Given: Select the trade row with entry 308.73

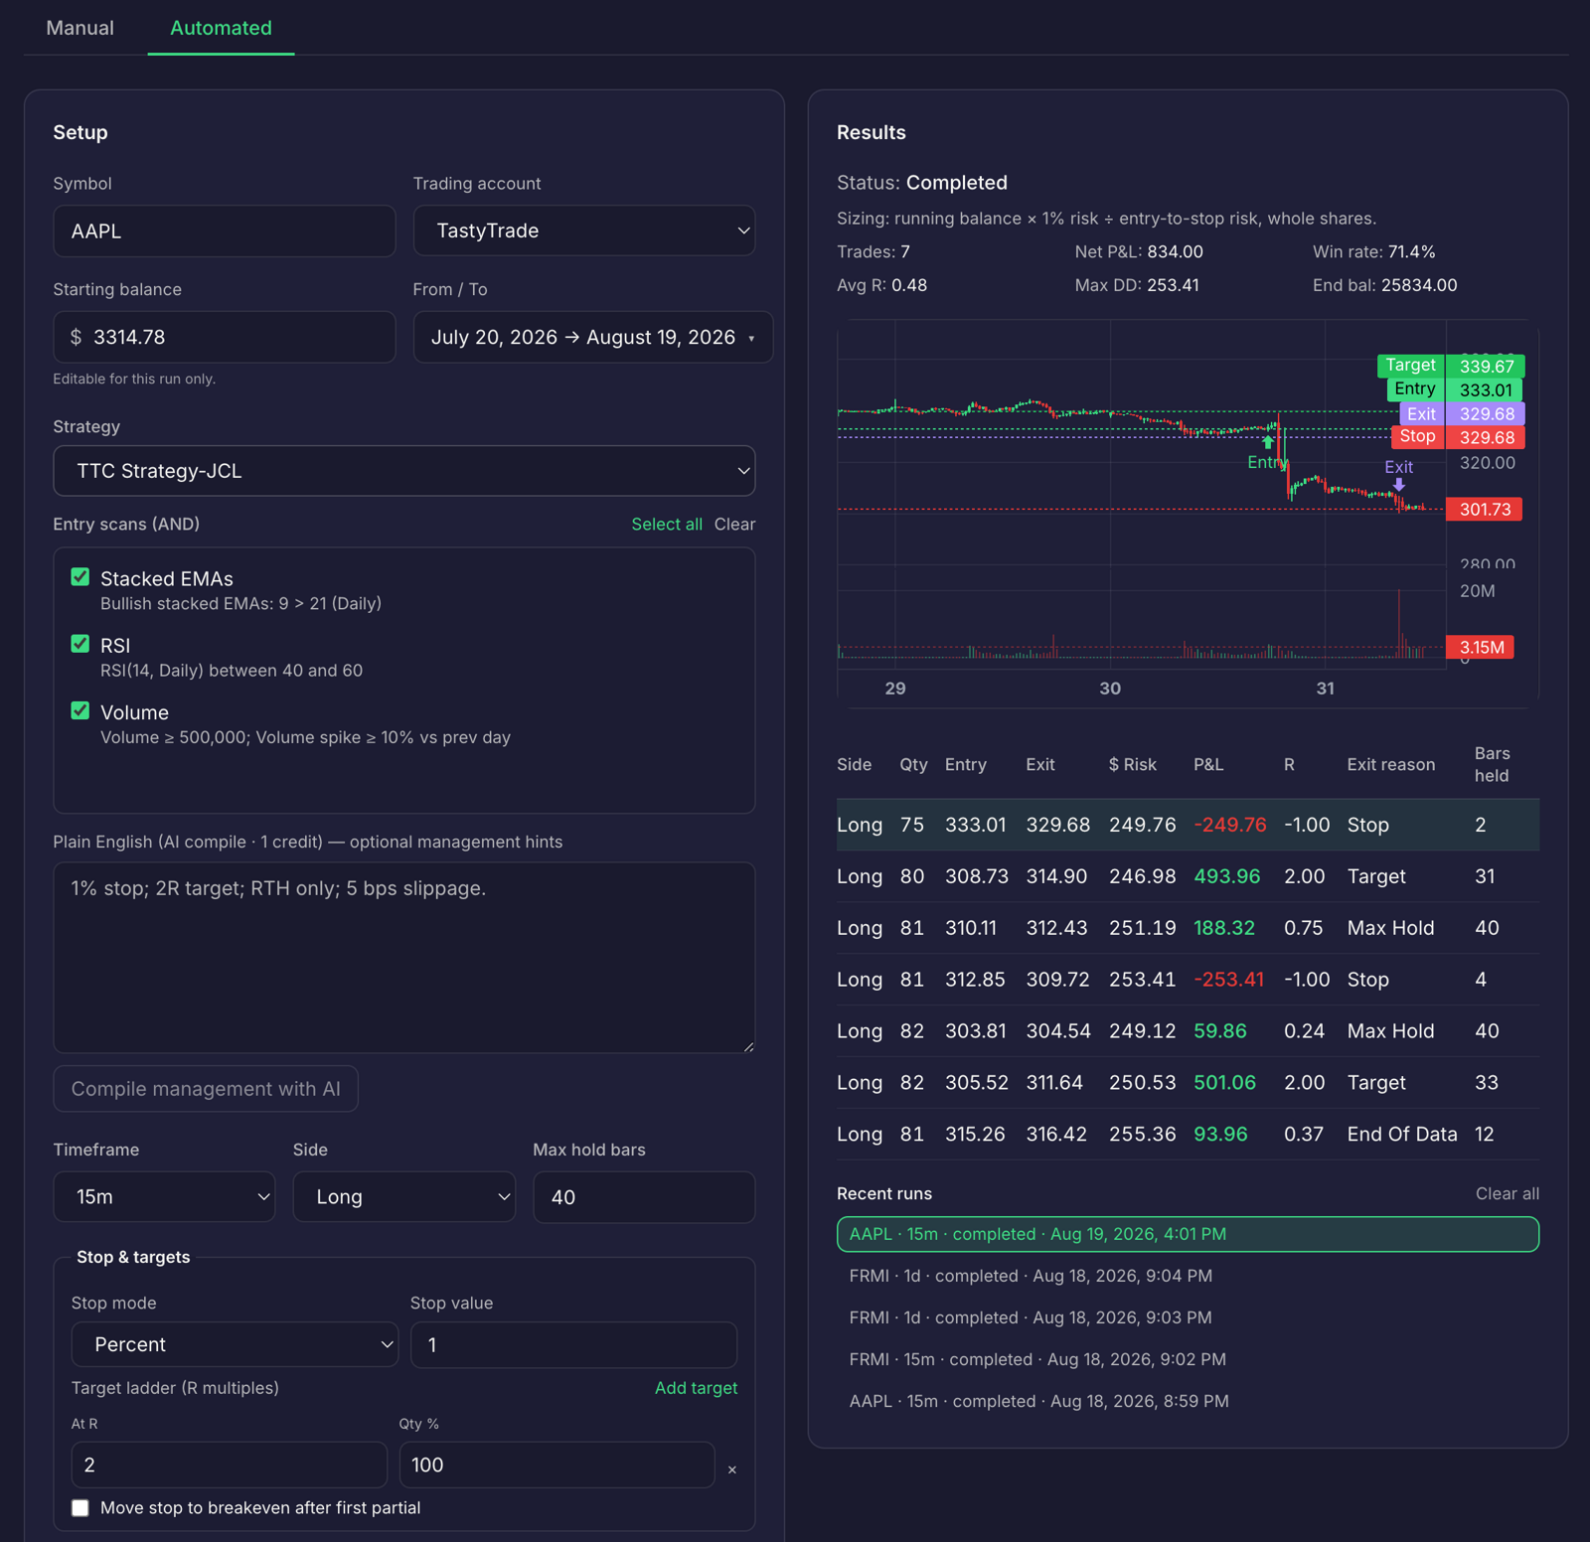Looking at the screenshot, I should [1188, 876].
